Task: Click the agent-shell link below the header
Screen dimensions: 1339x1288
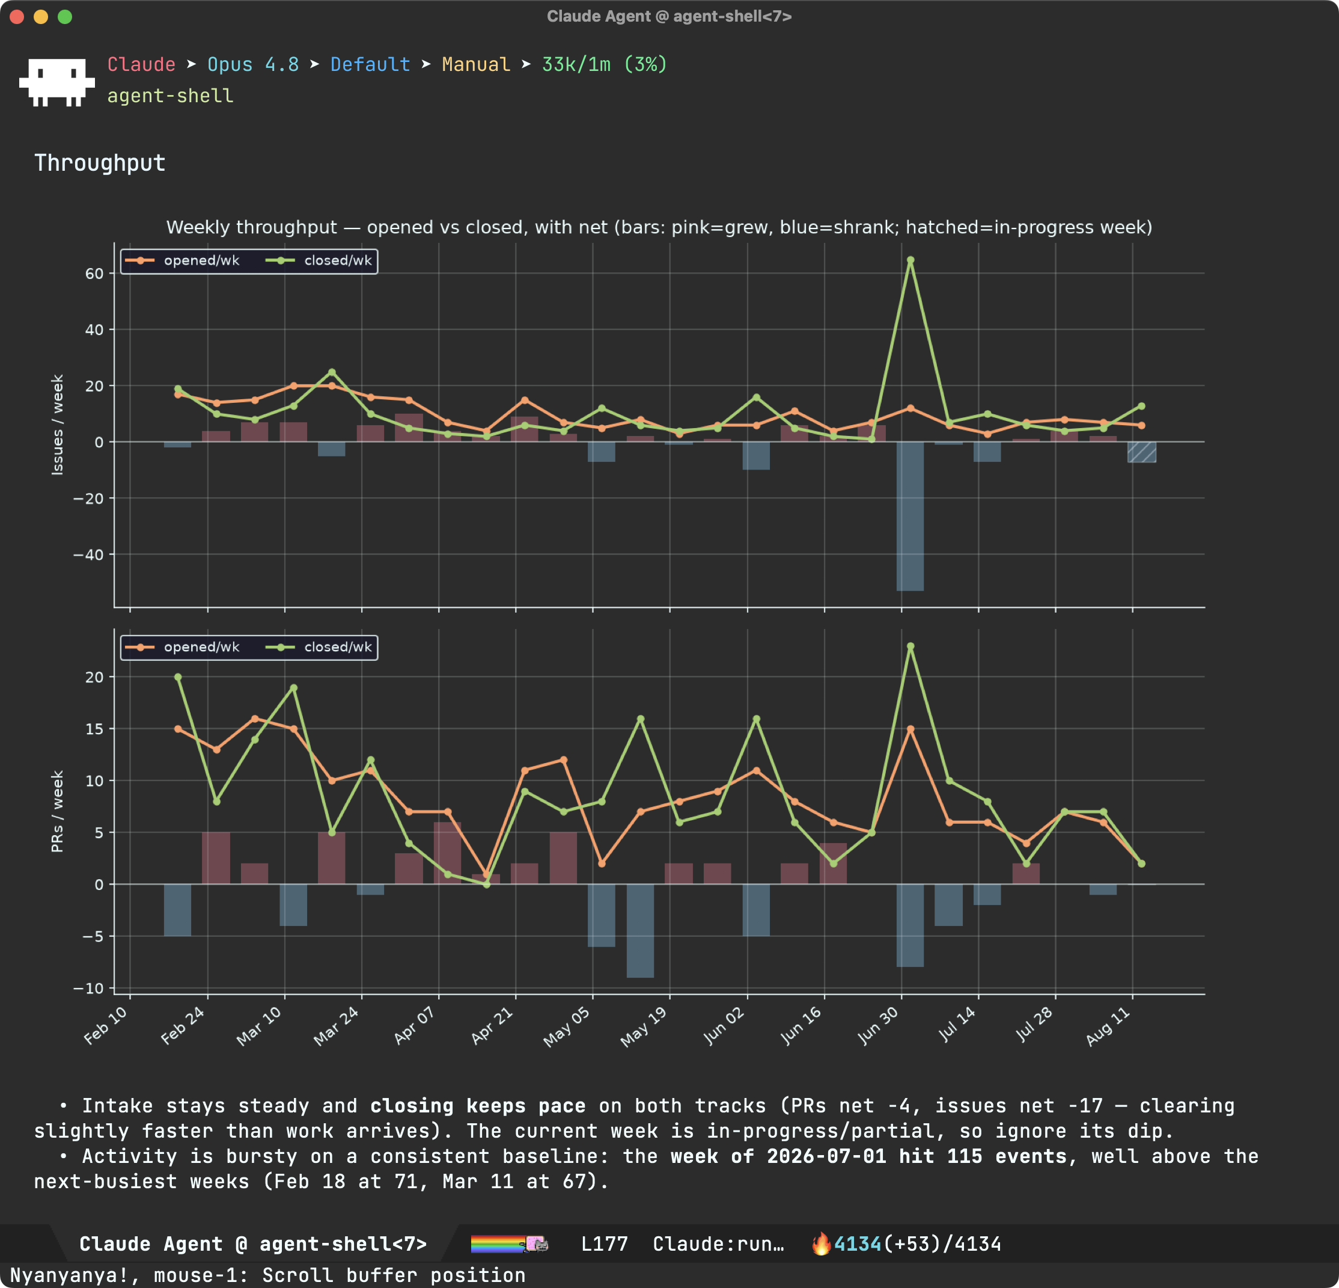Action: coord(170,96)
